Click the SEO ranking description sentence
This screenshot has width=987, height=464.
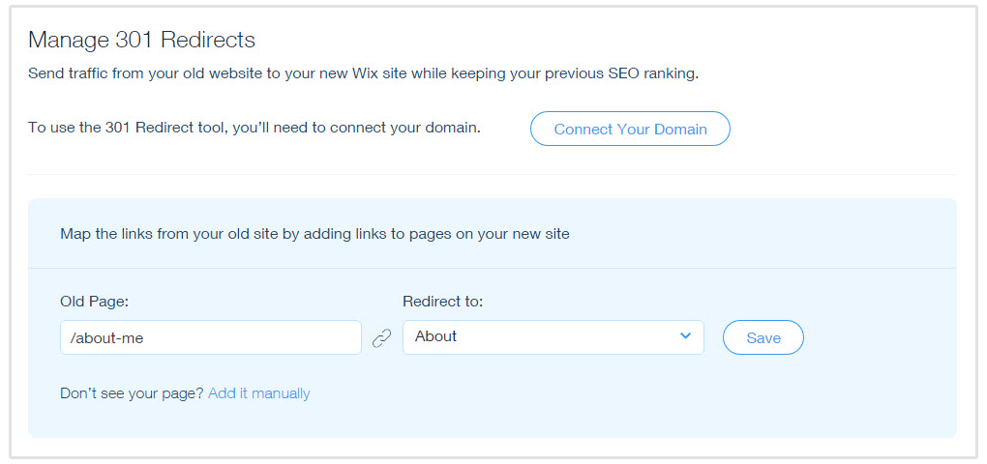click(363, 73)
